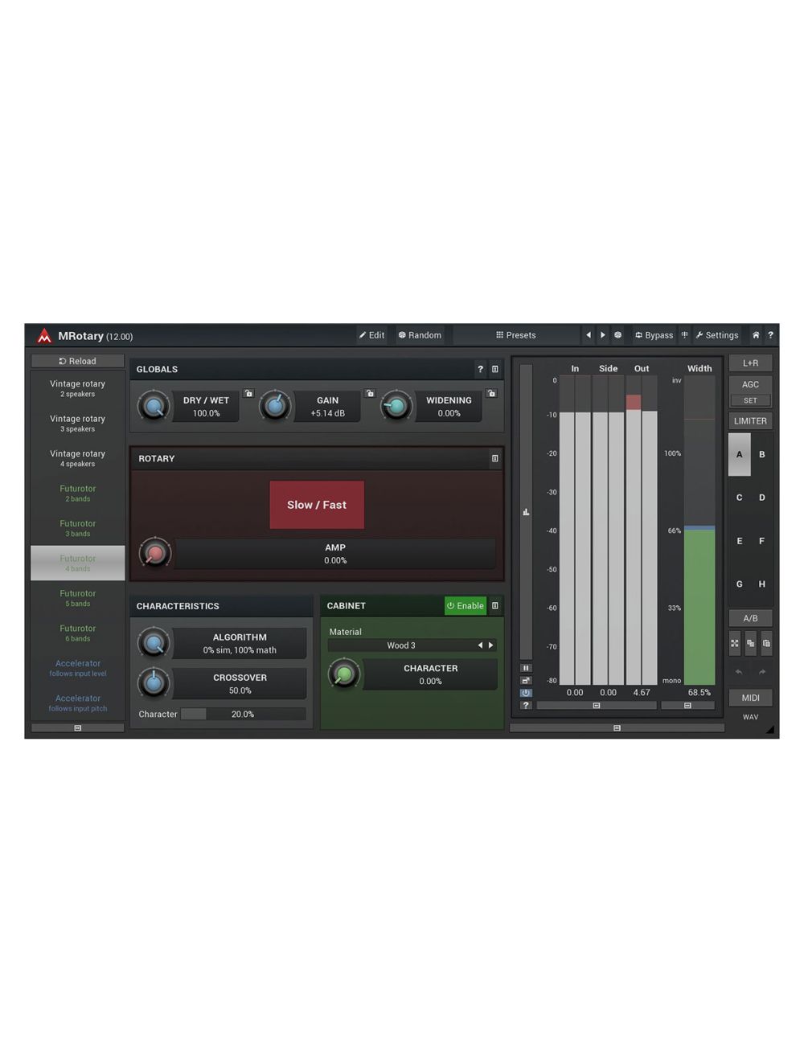Select the next Material after Wood 3
Viewport: 804px width, 1061px height.
pos(490,645)
